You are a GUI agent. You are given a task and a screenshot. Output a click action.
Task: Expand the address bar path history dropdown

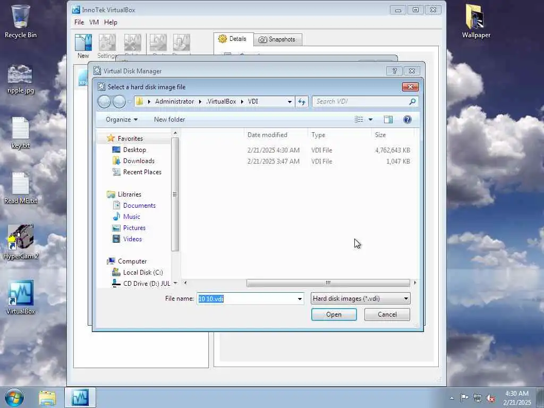(x=290, y=101)
